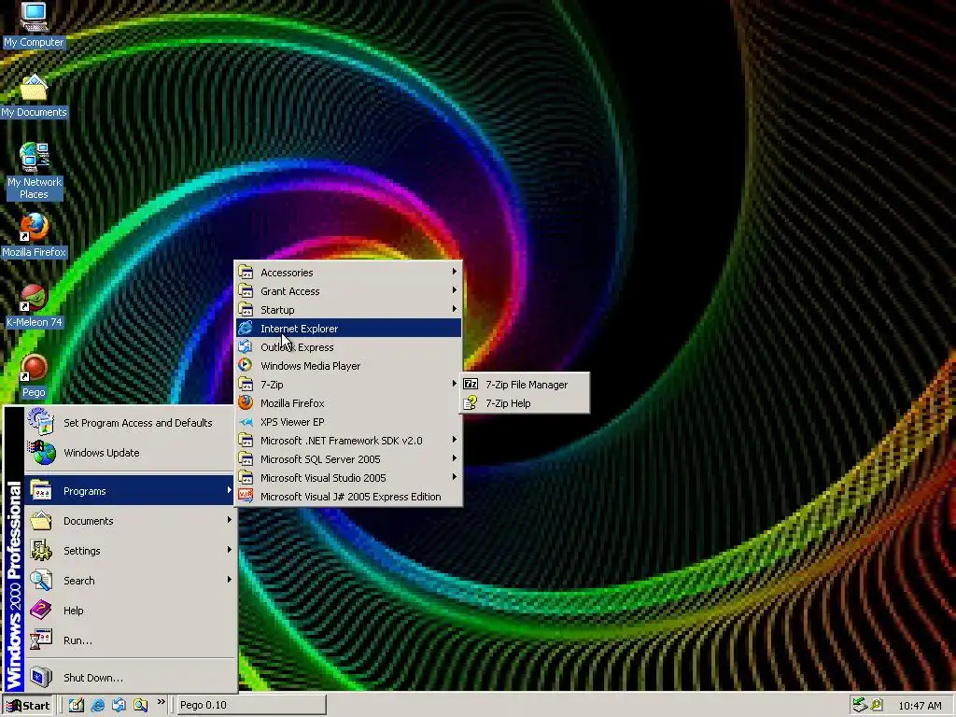Launch Internet Explorer from the quick launch bar
The width and height of the screenshot is (956, 717).
coord(97,705)
